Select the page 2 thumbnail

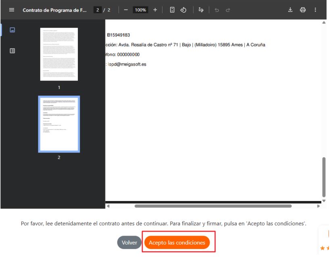(x=59, y=124)
